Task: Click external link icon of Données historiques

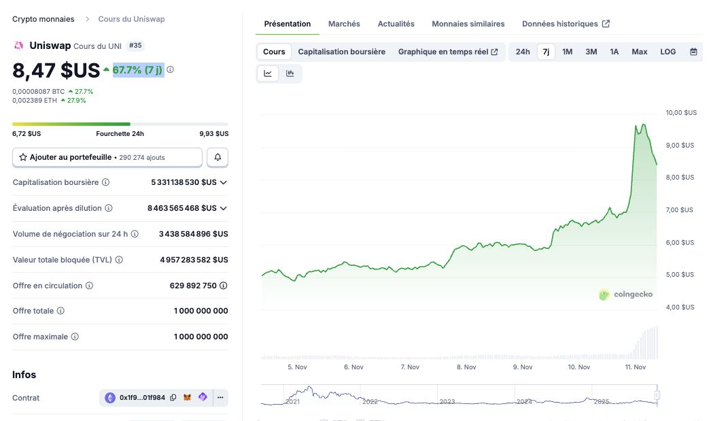Action: click(606, 24)
